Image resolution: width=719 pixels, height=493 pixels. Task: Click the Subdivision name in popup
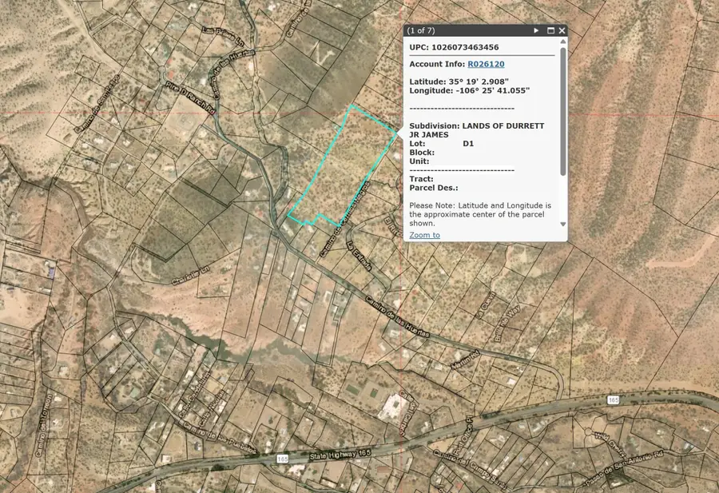(503, 126)
